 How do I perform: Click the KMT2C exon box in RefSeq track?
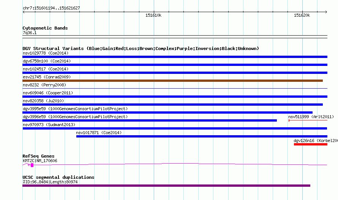[32, 165]
